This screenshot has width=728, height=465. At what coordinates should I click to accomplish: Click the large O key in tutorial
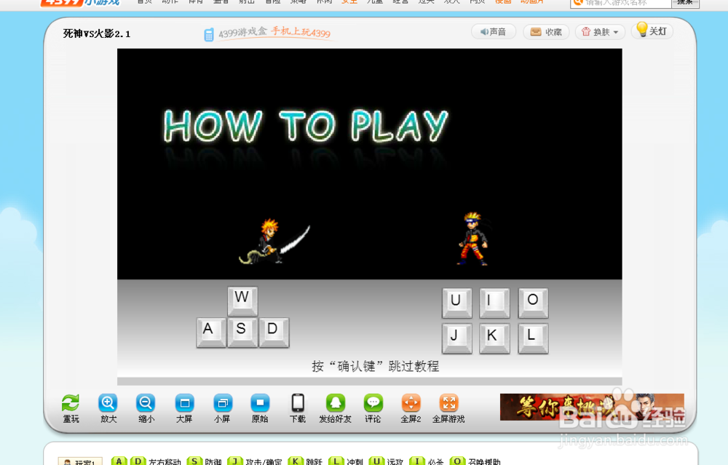[x=533, y=303]
